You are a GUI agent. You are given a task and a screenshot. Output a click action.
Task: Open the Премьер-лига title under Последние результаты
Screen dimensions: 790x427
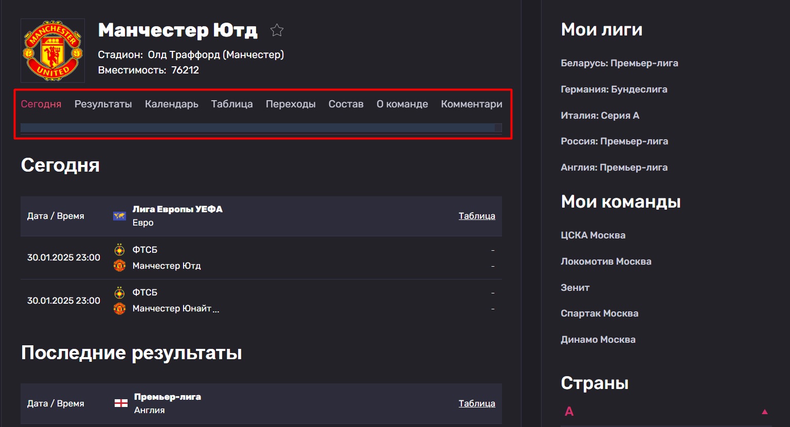click(x=168, y=397)
